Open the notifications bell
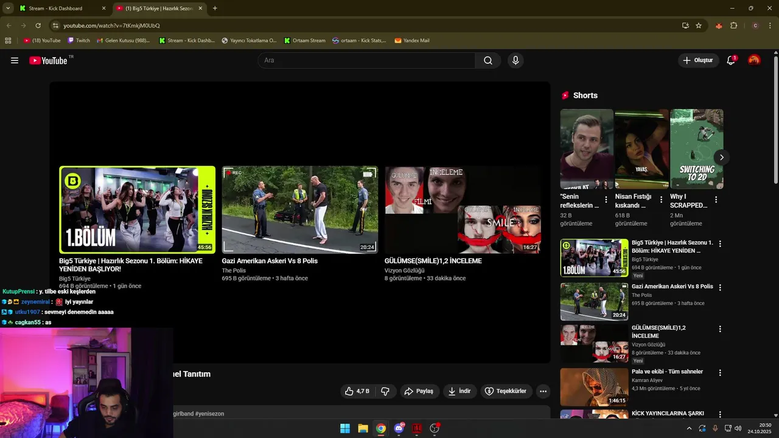The image size is (779, 438). coord(731,60)
